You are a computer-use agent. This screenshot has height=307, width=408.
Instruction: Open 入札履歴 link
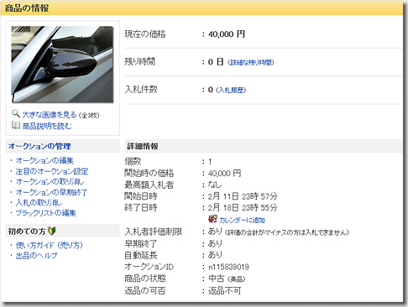pos(231,90)
